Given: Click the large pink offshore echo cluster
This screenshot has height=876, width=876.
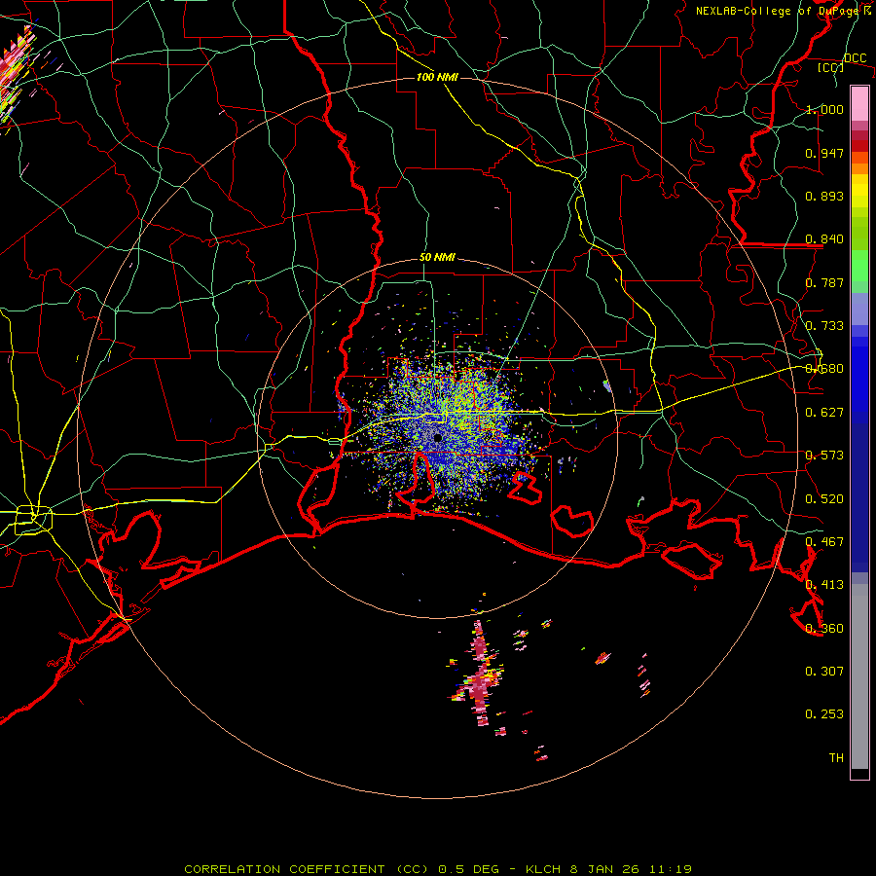Looking at the screenshot, I should (x=479, y=674).
